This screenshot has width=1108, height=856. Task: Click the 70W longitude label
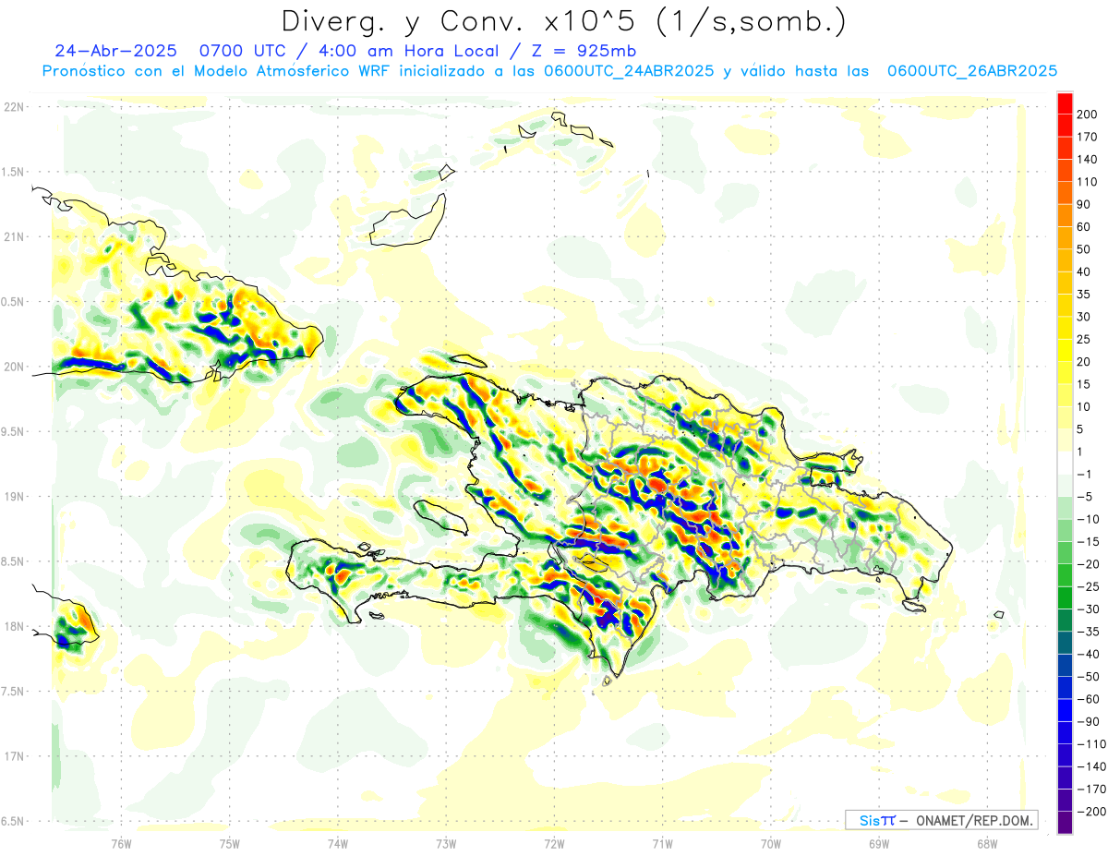pos(771,843)
